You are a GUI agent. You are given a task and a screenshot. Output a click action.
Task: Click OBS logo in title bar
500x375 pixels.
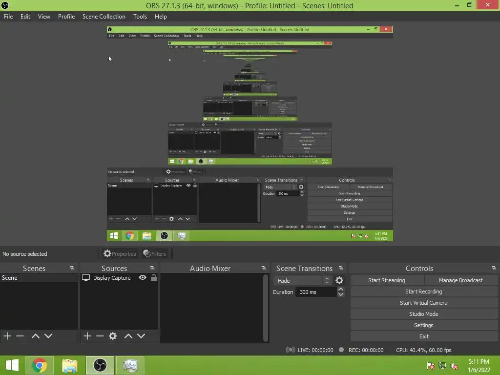(5, 5)
